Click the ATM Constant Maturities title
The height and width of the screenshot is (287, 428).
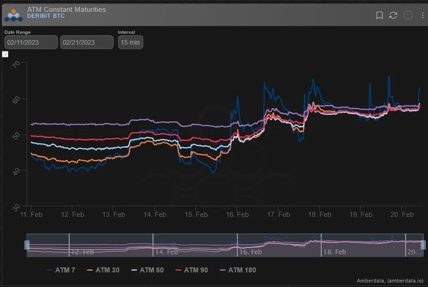click(x=66, y=9)
